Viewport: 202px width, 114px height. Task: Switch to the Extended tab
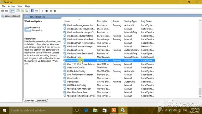[30, 101]
